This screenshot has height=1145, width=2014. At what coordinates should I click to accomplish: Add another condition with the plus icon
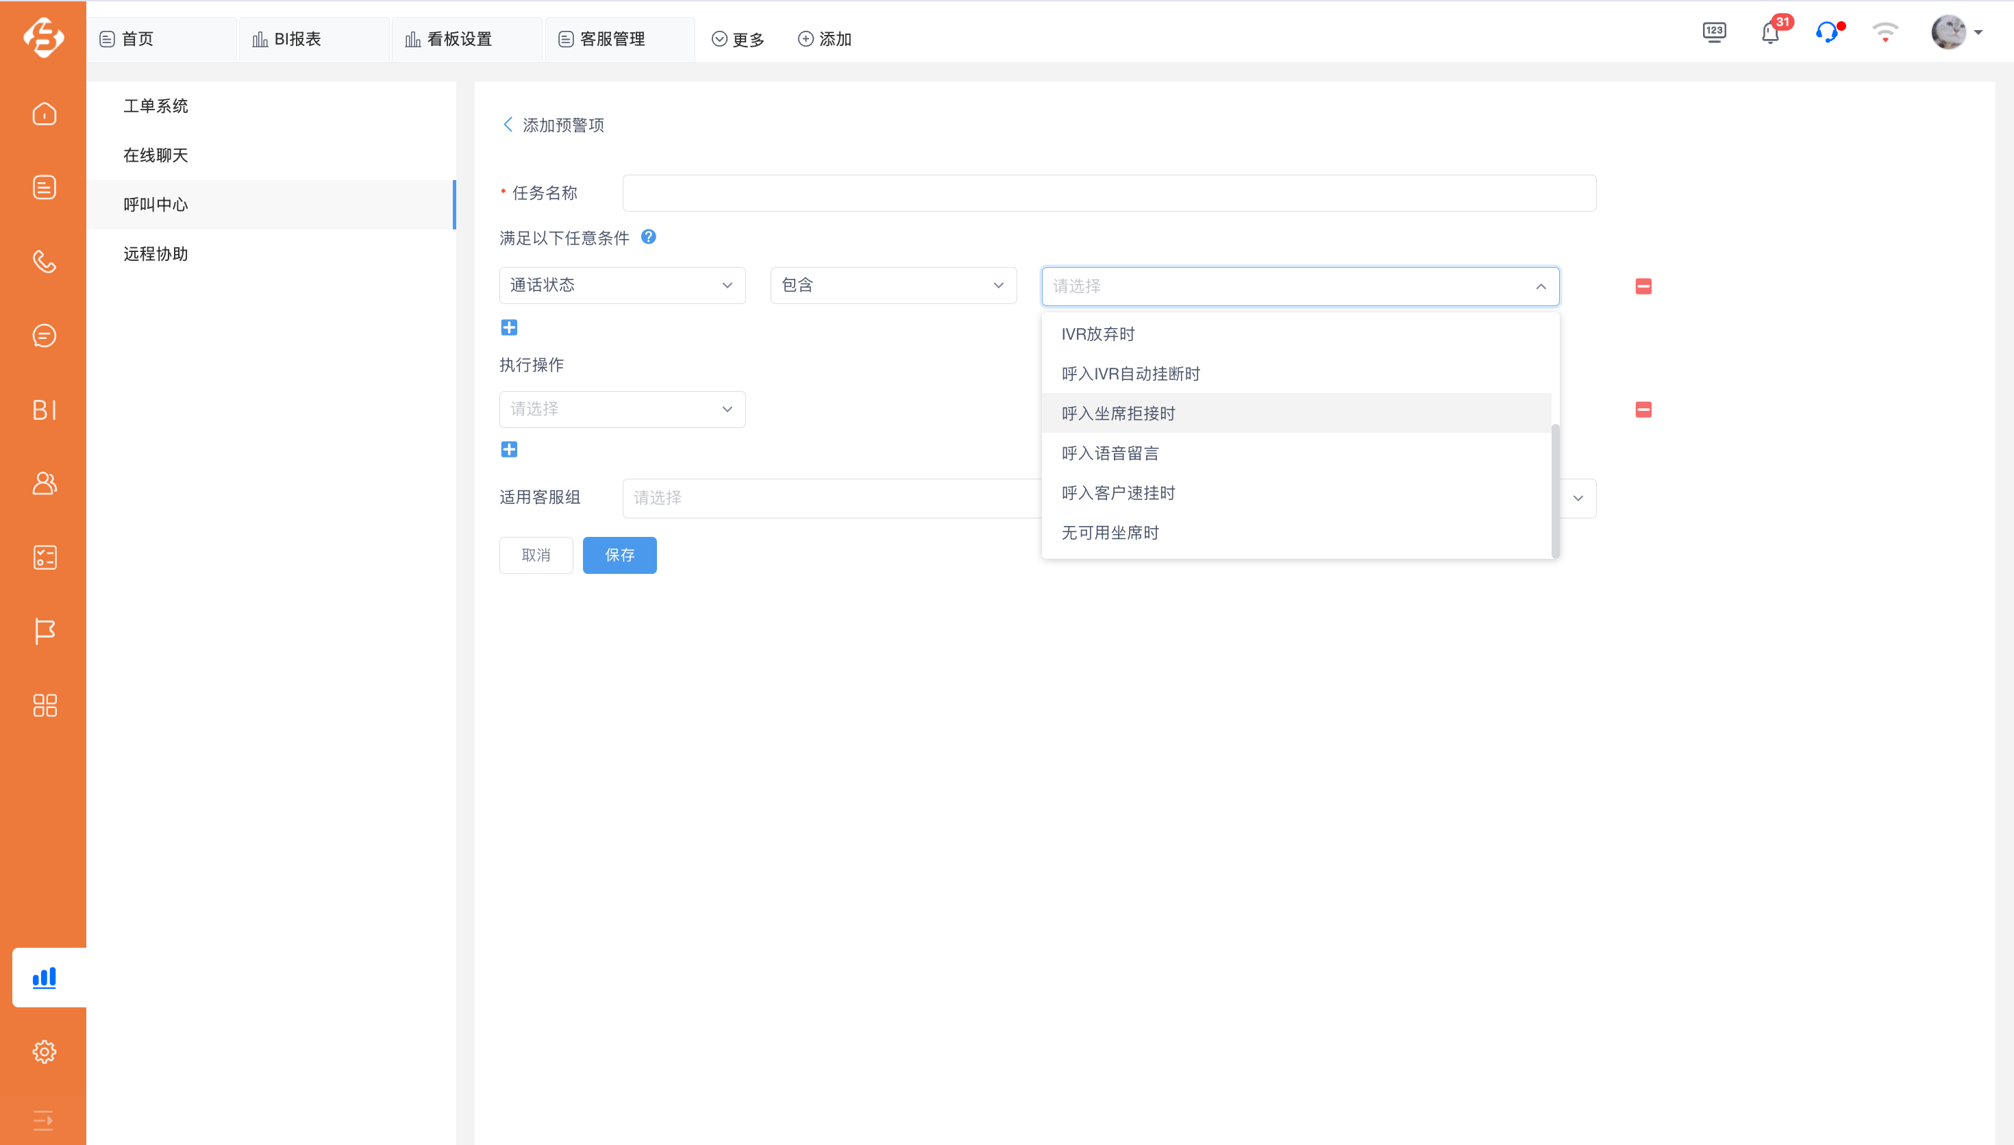[509, 327]
